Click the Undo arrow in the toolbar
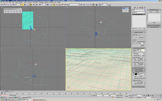Screen dimensions: 162x101 pyautogui.click(x=2, y=5)
